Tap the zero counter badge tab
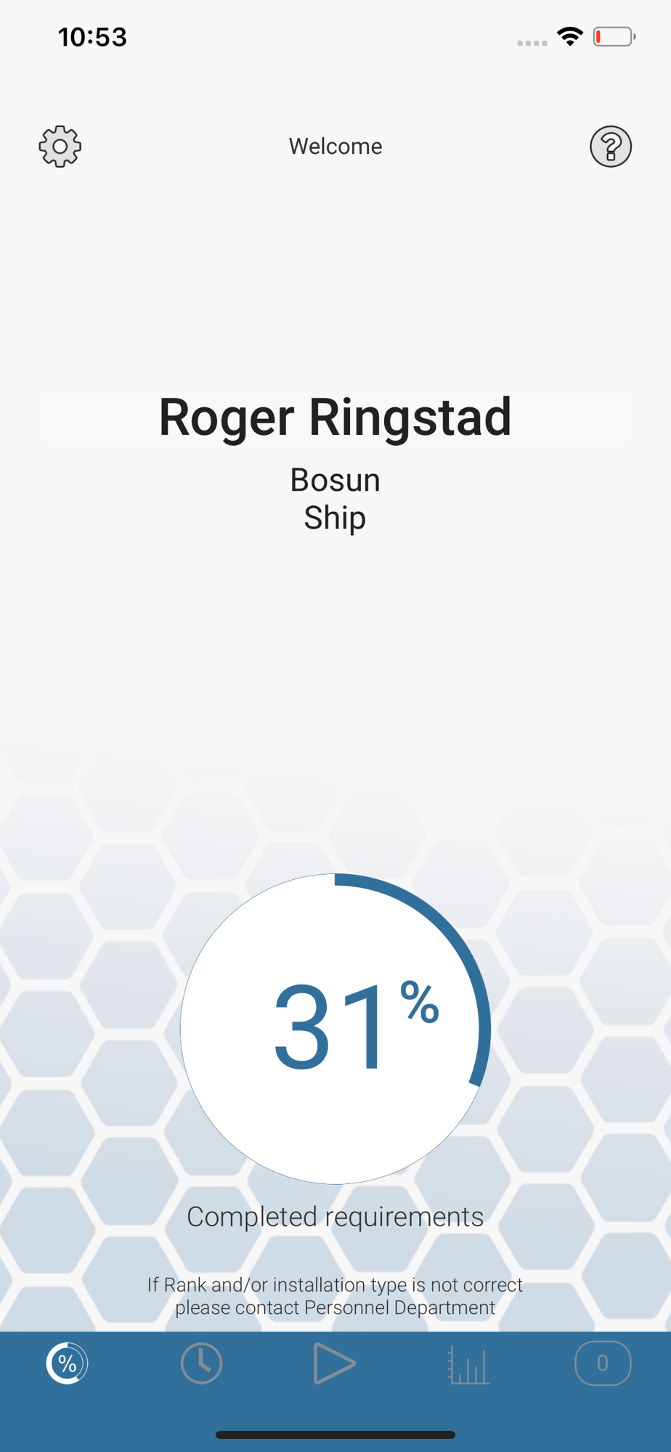 603,1363
